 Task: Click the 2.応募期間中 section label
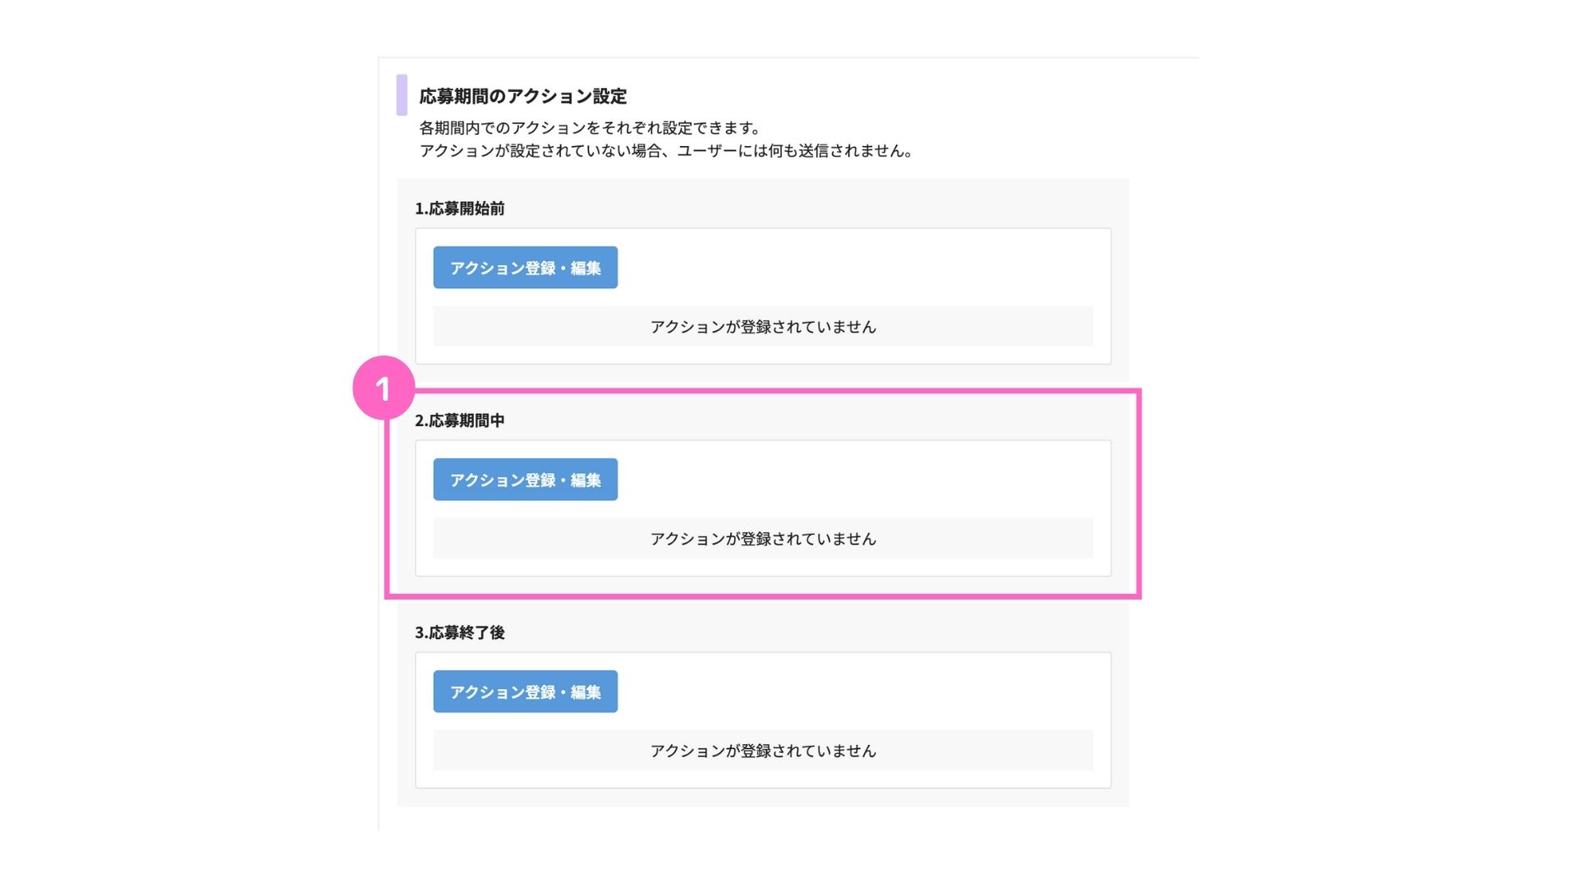(460, 421)
